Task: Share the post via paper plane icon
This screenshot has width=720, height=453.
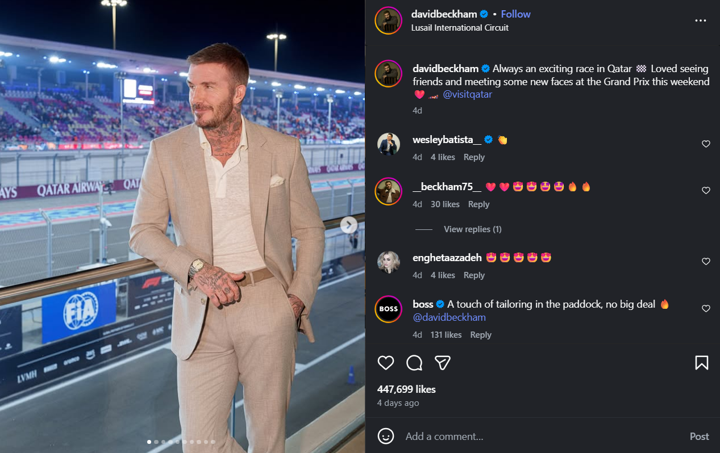Action: (443, 363)
